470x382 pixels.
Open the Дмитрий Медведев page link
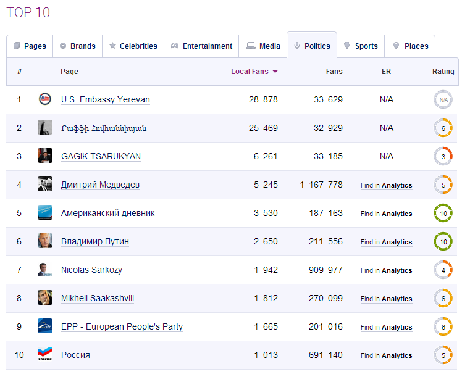coord(101,185)
